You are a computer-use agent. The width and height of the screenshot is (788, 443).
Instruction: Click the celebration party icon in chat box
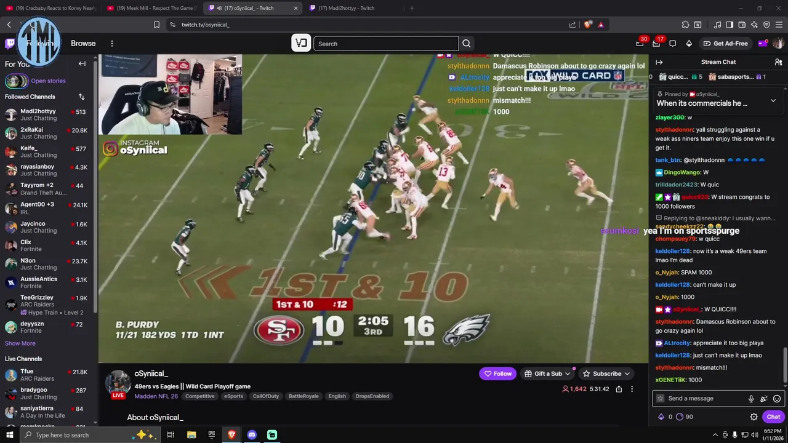[764, 399]
